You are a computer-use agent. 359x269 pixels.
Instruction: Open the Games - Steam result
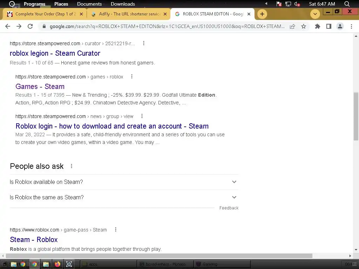(40, 87)
